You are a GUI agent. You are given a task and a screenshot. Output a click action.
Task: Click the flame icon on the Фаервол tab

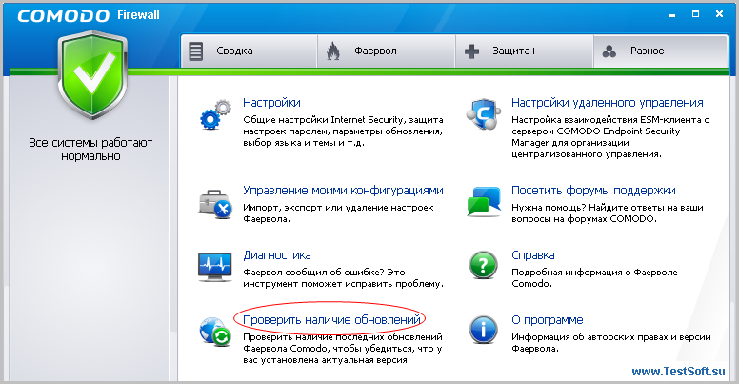pyautogui.click(x=333, y=51)
